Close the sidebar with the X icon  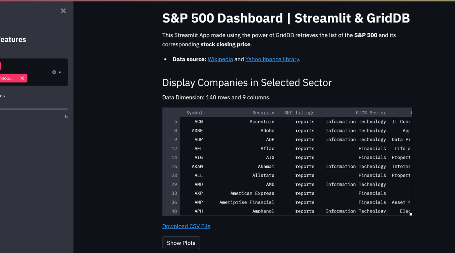(x=63, y=11)
